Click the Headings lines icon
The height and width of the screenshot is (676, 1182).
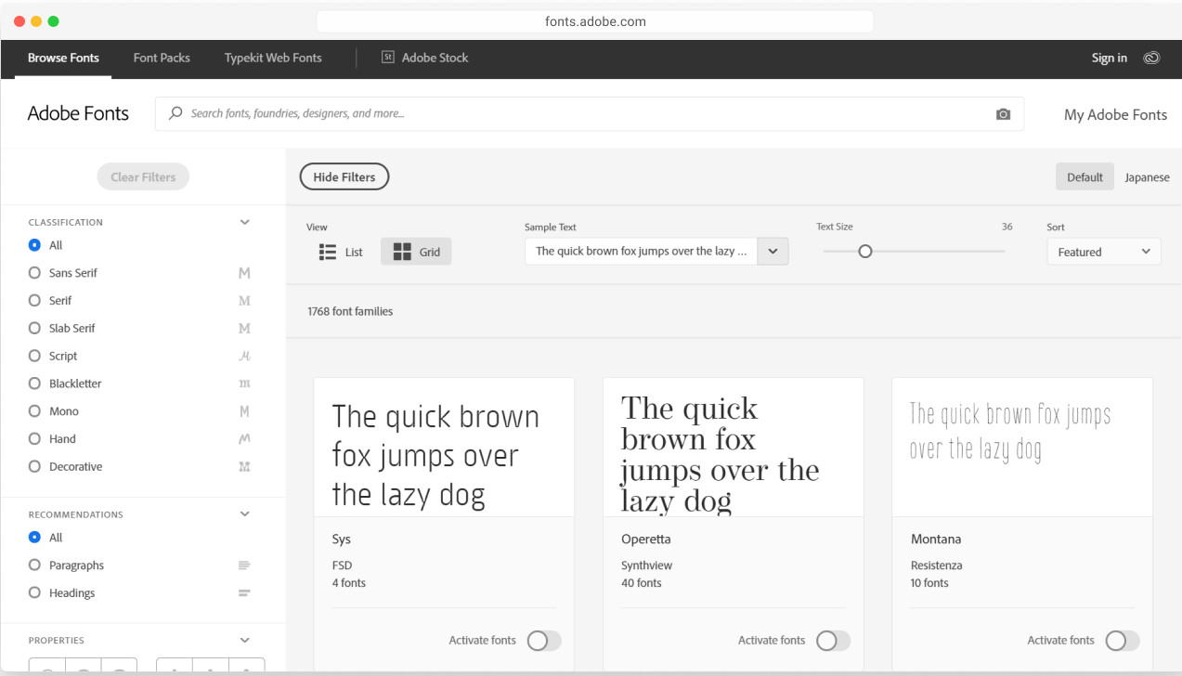[x=244, y=593]
